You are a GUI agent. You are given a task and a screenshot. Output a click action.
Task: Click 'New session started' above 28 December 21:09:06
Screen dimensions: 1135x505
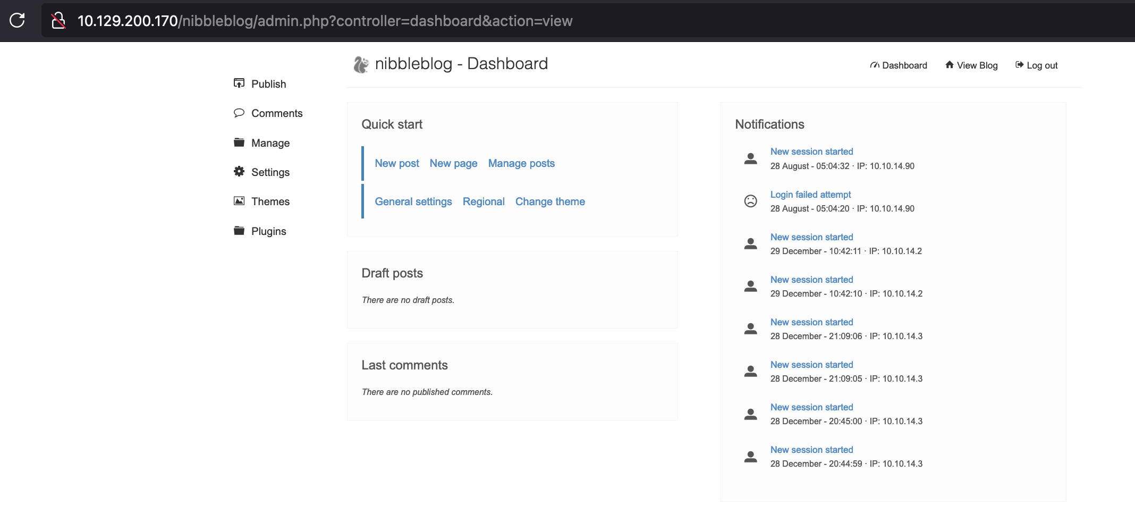811,322
